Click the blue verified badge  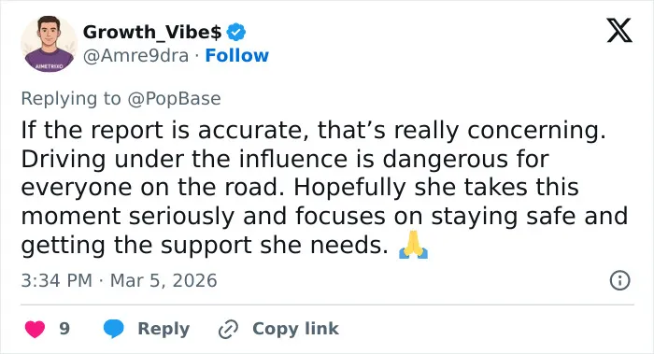click(x=236, y=32)
